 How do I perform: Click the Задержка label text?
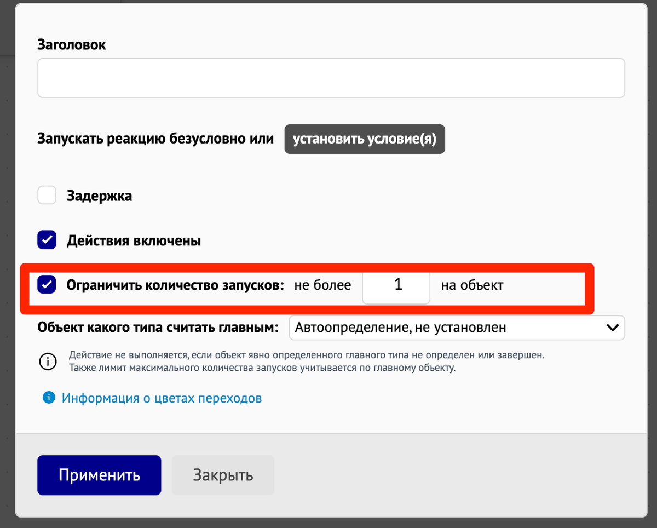pyautogui.click(x=99, y=196)
